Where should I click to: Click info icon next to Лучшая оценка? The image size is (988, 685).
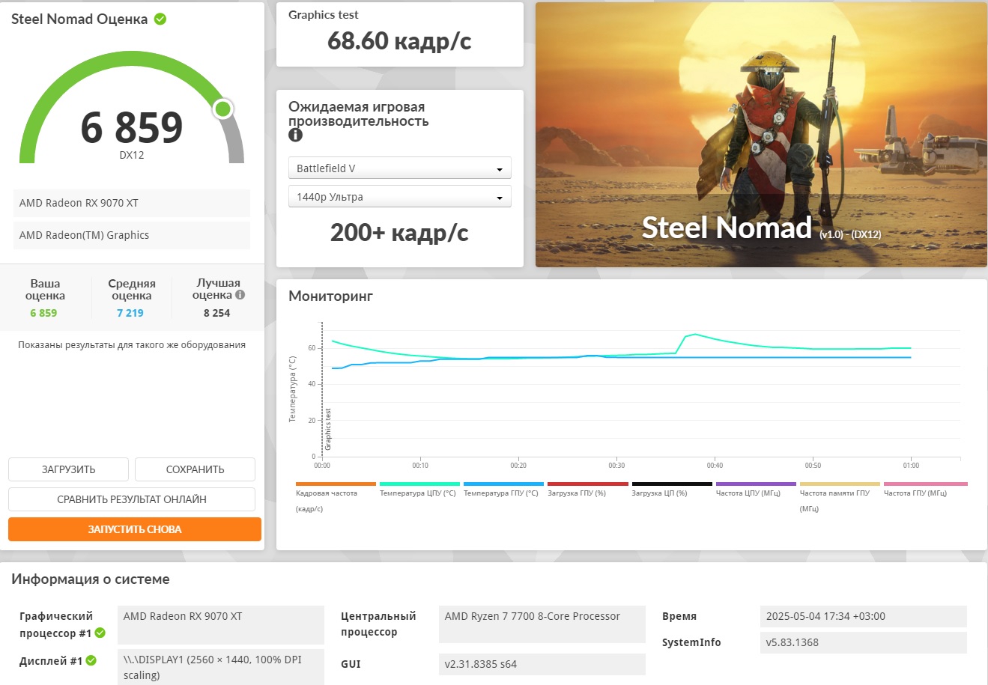(x=240, y=295)
